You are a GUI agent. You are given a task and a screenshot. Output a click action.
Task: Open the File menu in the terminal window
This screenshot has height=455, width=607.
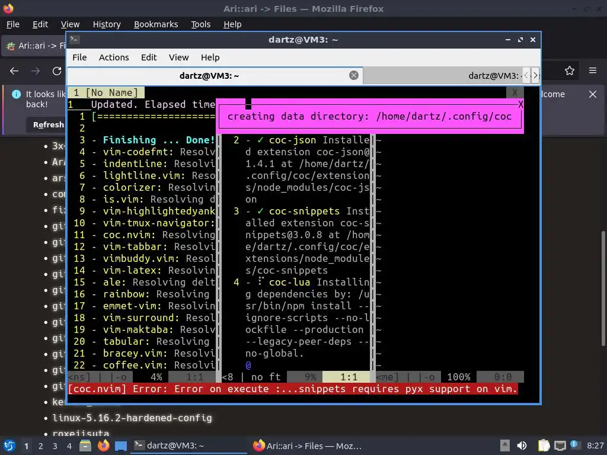[79, 57]
